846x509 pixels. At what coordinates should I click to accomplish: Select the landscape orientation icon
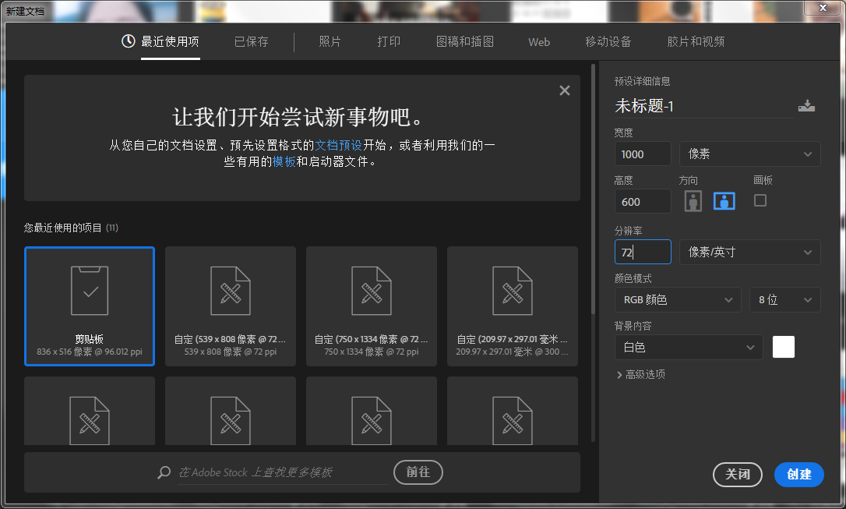(x=724, y=200)
